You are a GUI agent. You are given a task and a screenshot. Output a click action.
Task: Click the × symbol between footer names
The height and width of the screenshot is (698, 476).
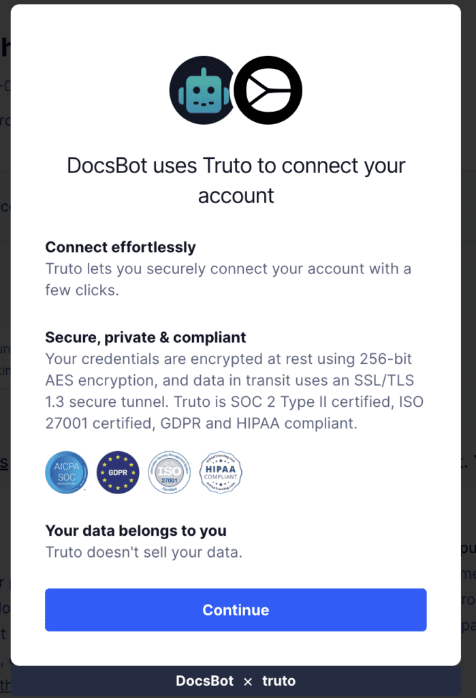pos(248,681)
